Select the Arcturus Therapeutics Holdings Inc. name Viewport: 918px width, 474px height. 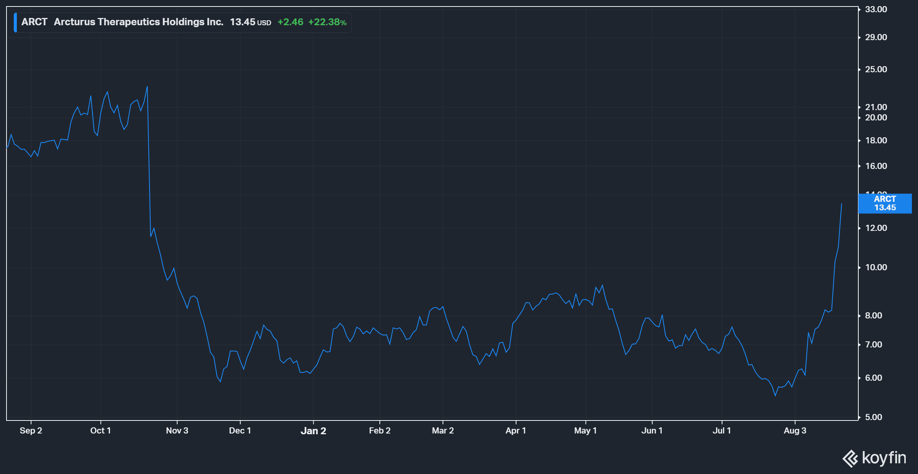click(x=138, y=22)
